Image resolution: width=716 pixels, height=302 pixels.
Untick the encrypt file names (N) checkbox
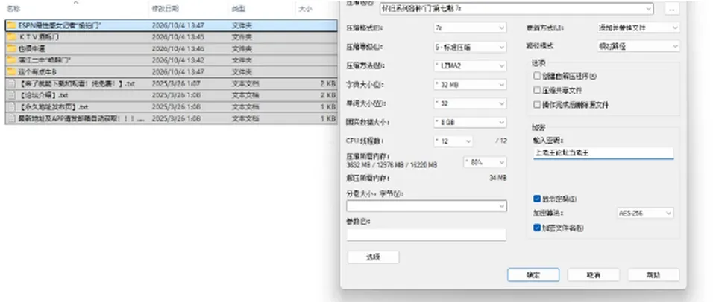point(537,228)
